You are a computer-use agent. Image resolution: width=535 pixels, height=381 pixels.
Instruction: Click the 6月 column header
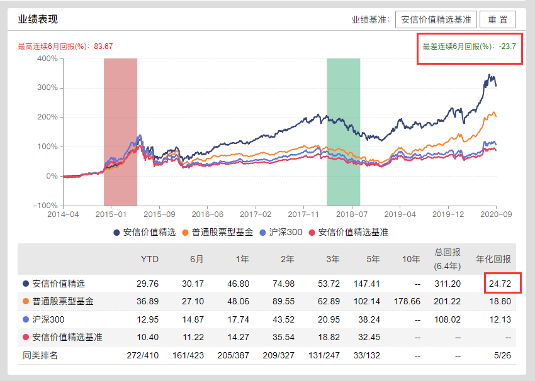click(196, 259)
